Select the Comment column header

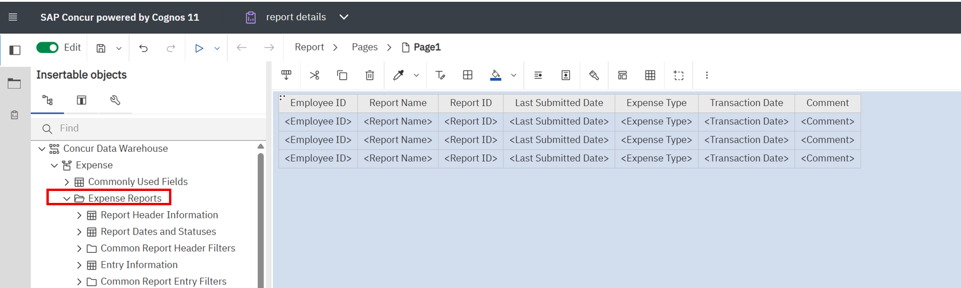[828, 103]
